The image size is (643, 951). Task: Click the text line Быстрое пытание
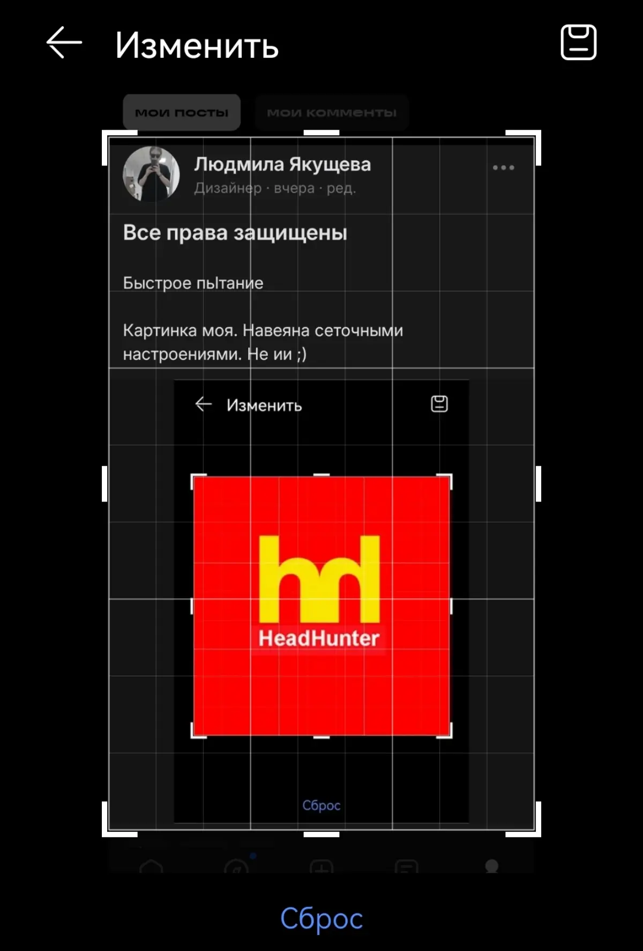tap(193, 283)
